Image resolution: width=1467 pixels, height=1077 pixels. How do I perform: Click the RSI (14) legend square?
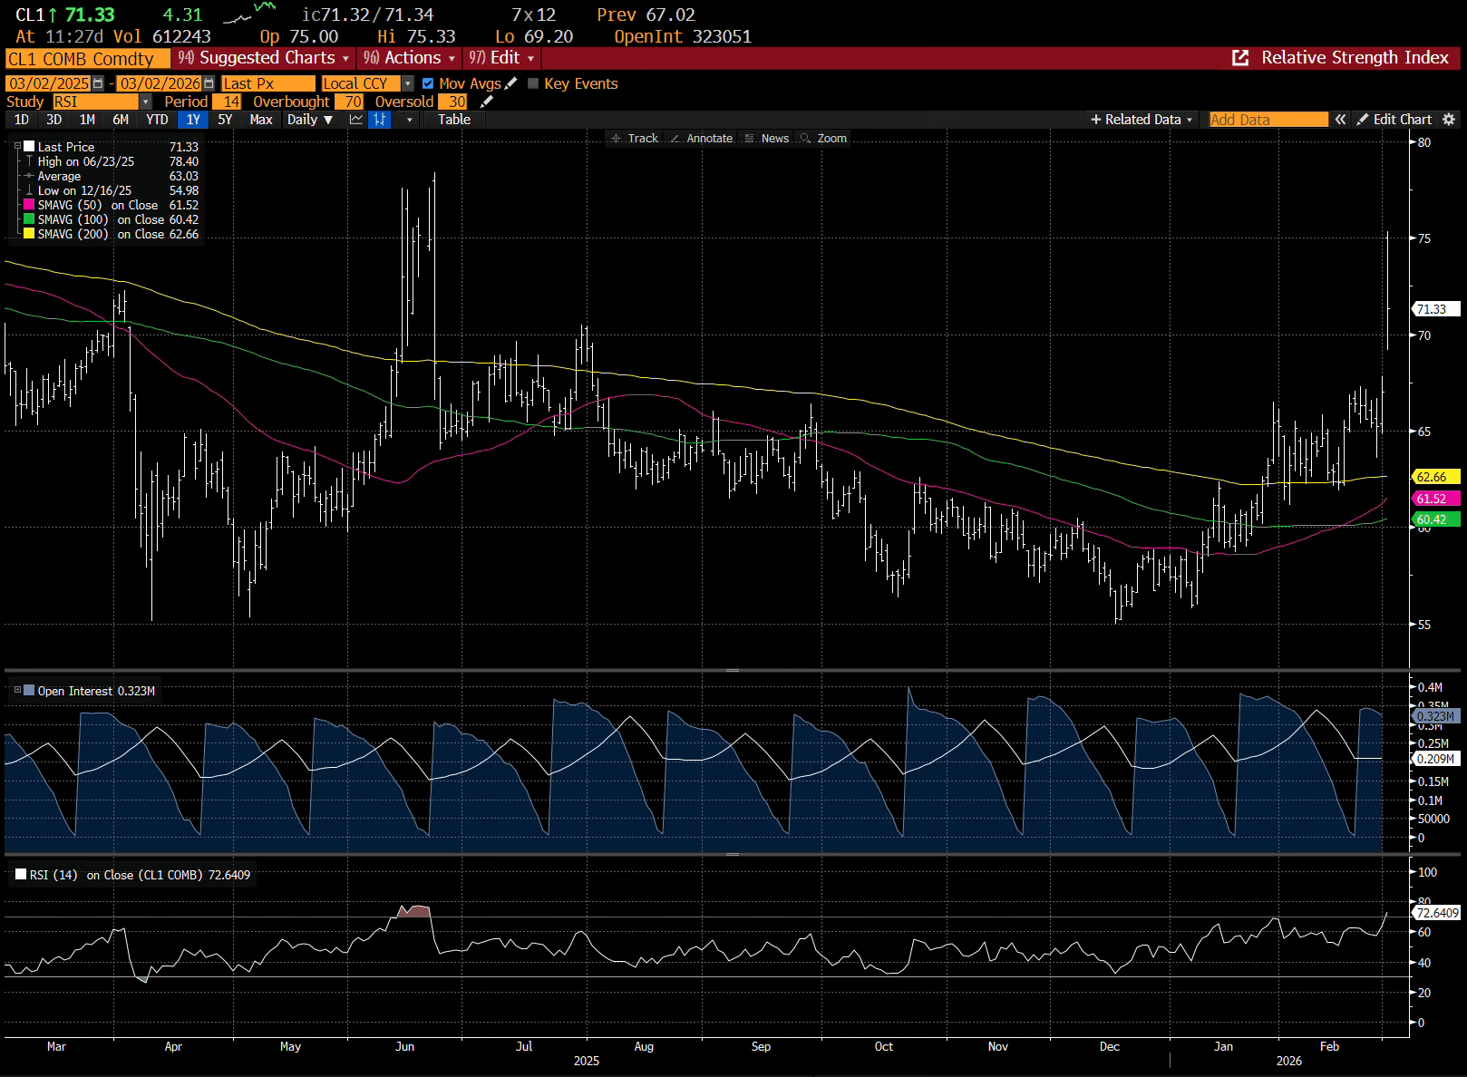pos(21,875)
